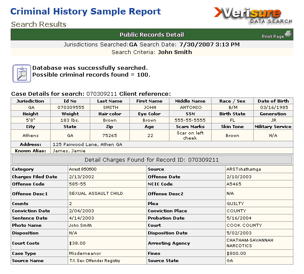Select the Id No value 070309555

coord(70,108)
